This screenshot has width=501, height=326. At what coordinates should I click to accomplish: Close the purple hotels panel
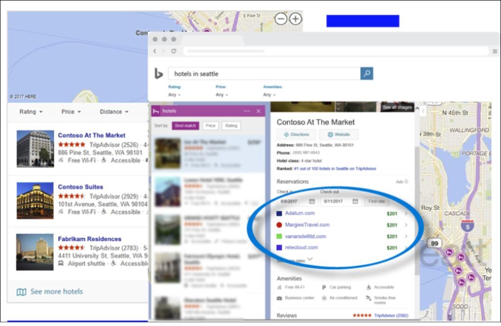pos(258,111)
